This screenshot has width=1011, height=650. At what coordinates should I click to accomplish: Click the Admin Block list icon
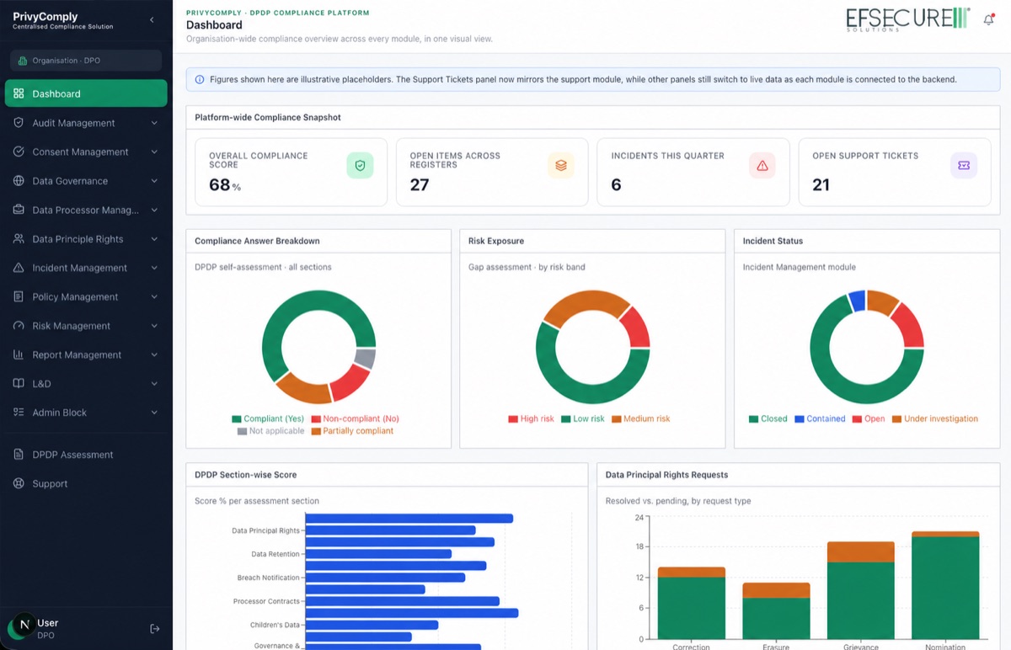coord(19,412)
